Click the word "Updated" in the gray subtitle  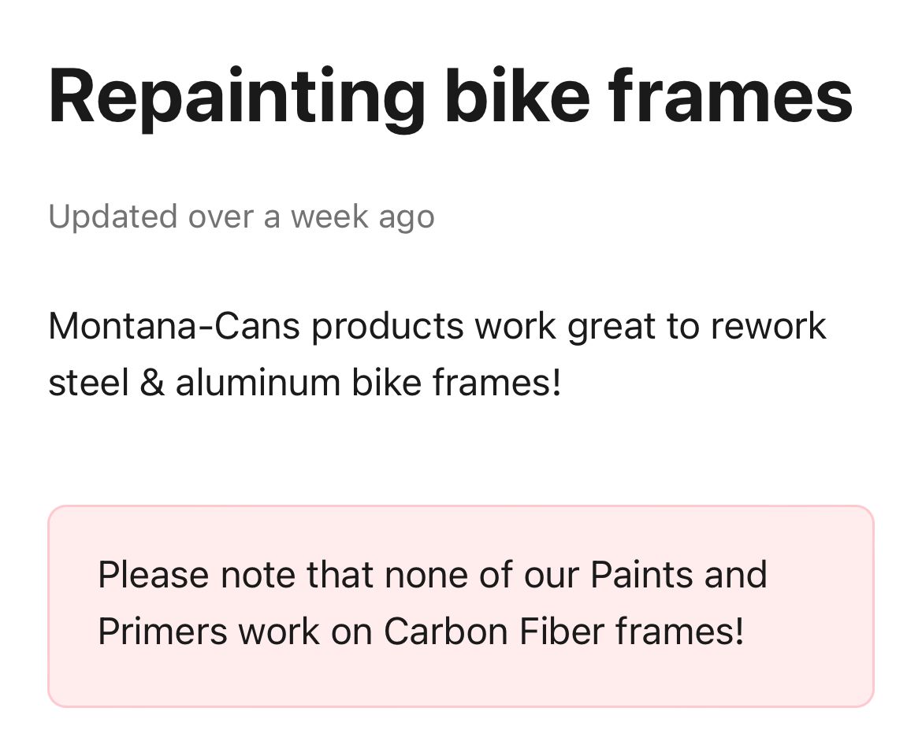click(112, 216)
